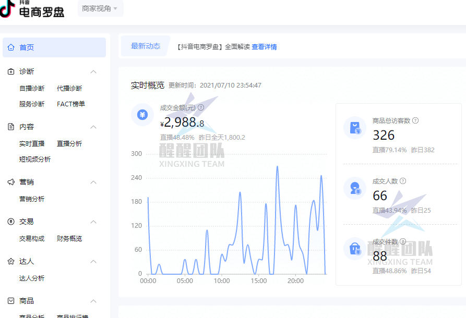The height and width of the screenshot is (318, 466).
Task: Collapse the 诊断 sidebar section
Action: [93, 71]
